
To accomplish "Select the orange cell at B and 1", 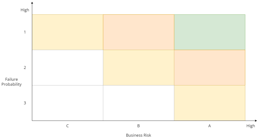I will (x=139, y=32).
